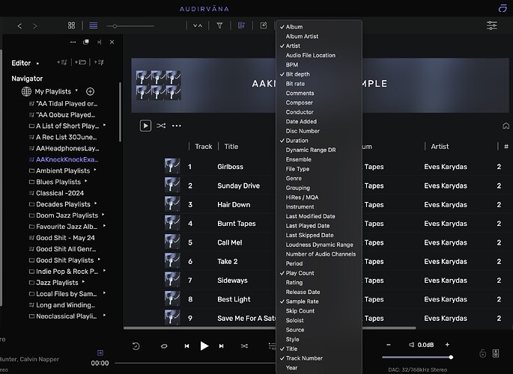Click the repeat icon in playback bar
The width and height of the screenshot is (513, 374).
click(163, 346)
